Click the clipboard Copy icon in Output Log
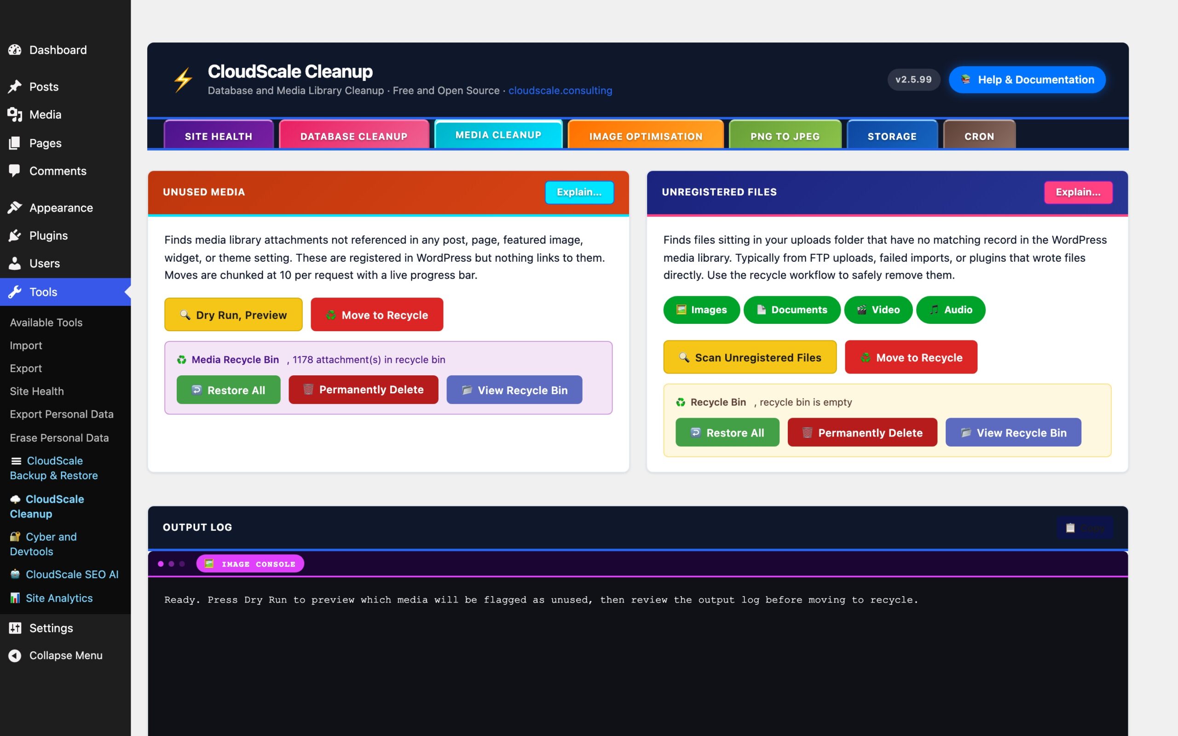This screenshot has height=736, width=1178. [1070, 528]
